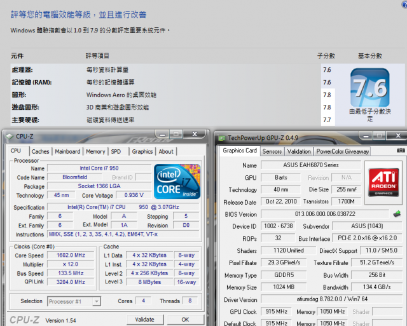The height and width of the screenshot is (326, 407).
Task: Click the ATI Radeon logo
Action: [x=383, y=182]
